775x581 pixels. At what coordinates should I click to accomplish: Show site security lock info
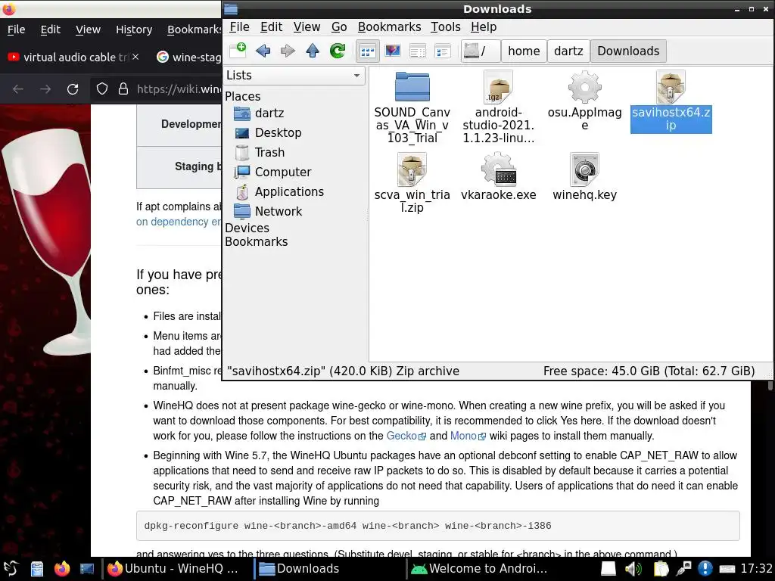[123, 89]
